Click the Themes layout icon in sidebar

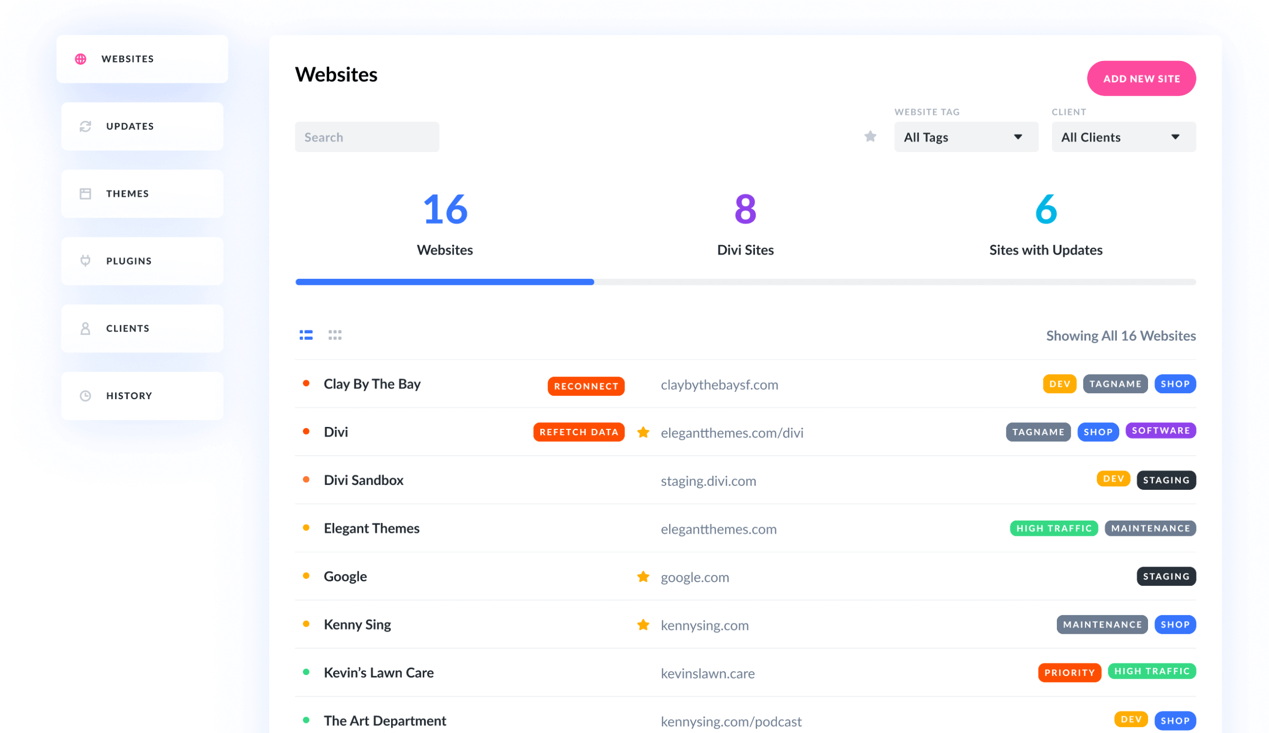86,194
